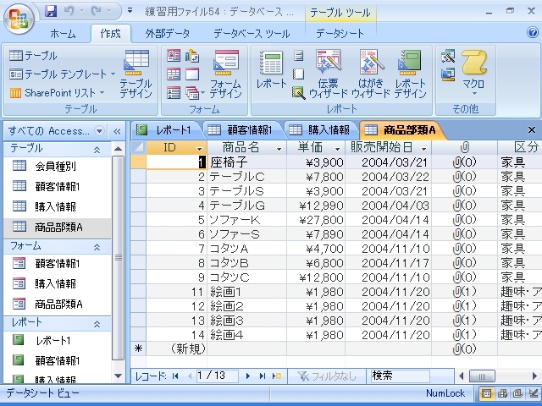Image resolution: width=542 pixels, height=406 pixels.
Task: Switch to Datasheet view in status bar
Action: pos(488,393)
